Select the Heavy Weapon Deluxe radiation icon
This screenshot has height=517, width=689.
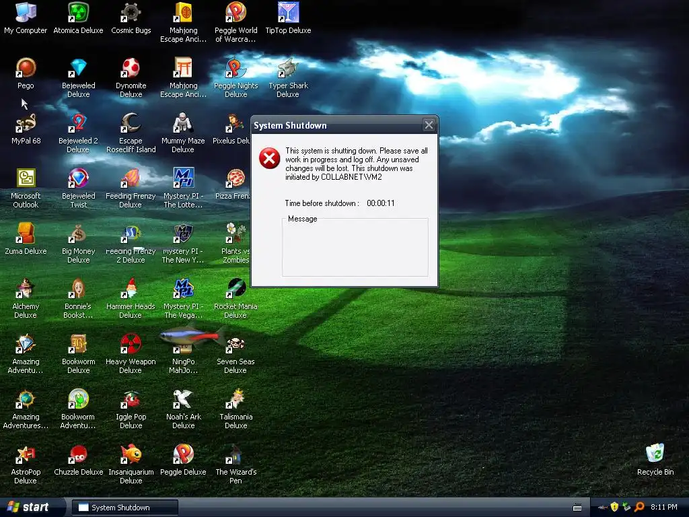point(131,354)
